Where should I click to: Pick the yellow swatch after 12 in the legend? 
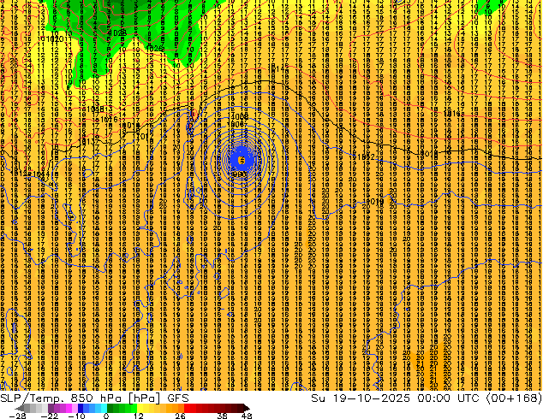[140, 408]
